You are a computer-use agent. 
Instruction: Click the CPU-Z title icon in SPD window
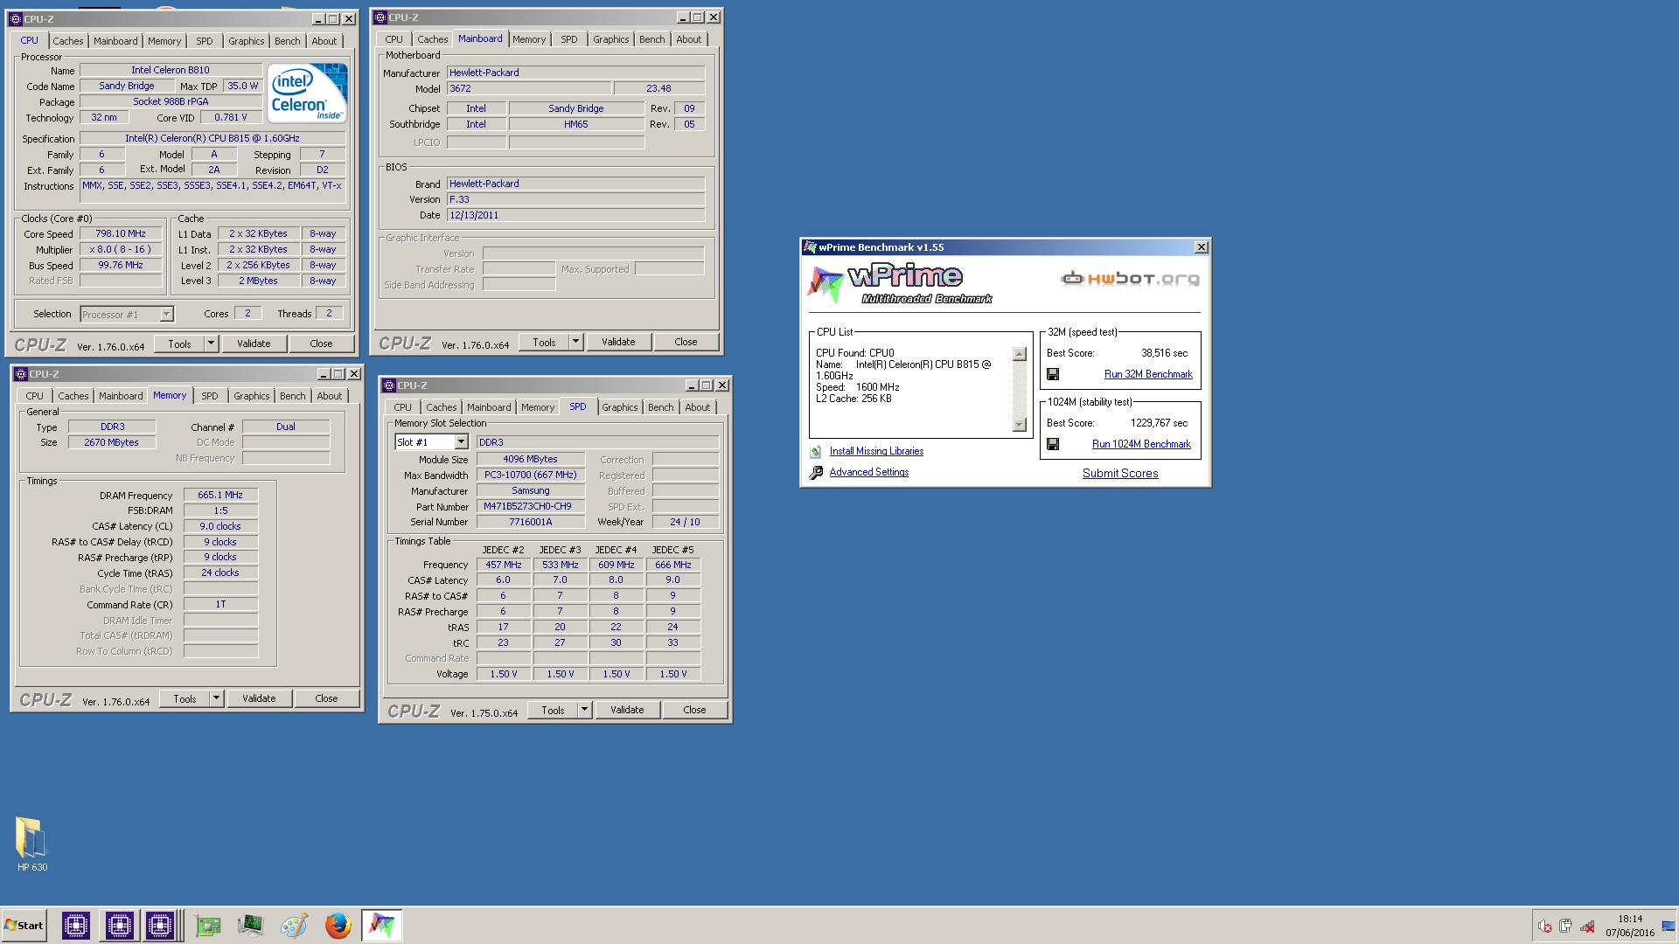pos(390,385)
